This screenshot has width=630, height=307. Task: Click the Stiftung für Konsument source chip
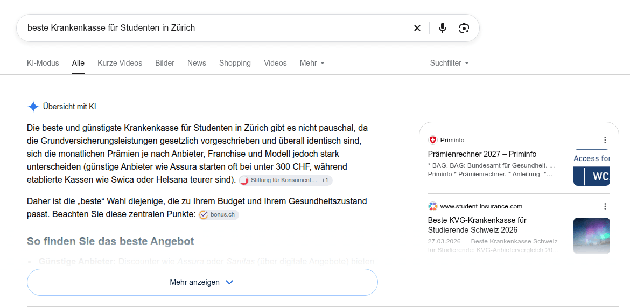click(x=286, y=180)
